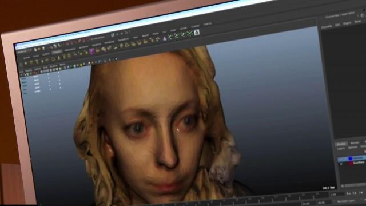This screenshot has height=206, width=366.
Task: Click the last red selection mask icon
Action: (x=87, y=39)
